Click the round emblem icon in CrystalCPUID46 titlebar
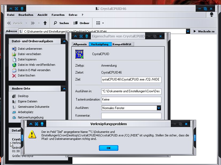Viewport: 221px width, 165px height. 17,9
